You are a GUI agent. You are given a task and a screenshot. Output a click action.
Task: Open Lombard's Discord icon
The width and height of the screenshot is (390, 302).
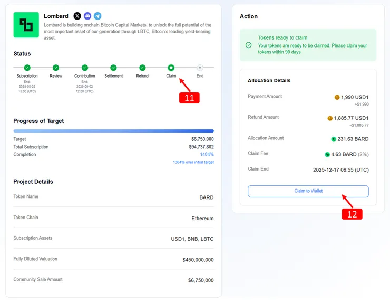[x=87, y=16]
